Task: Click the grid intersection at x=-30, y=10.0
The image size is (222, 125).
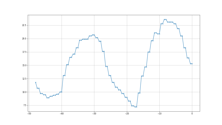Action: [94, 92]
